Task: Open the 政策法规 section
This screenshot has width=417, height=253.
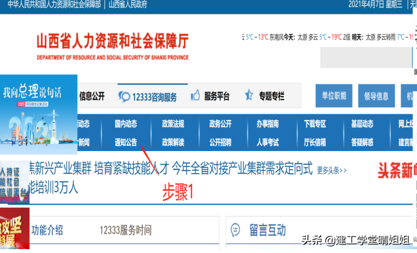Action: pos(172,123)
